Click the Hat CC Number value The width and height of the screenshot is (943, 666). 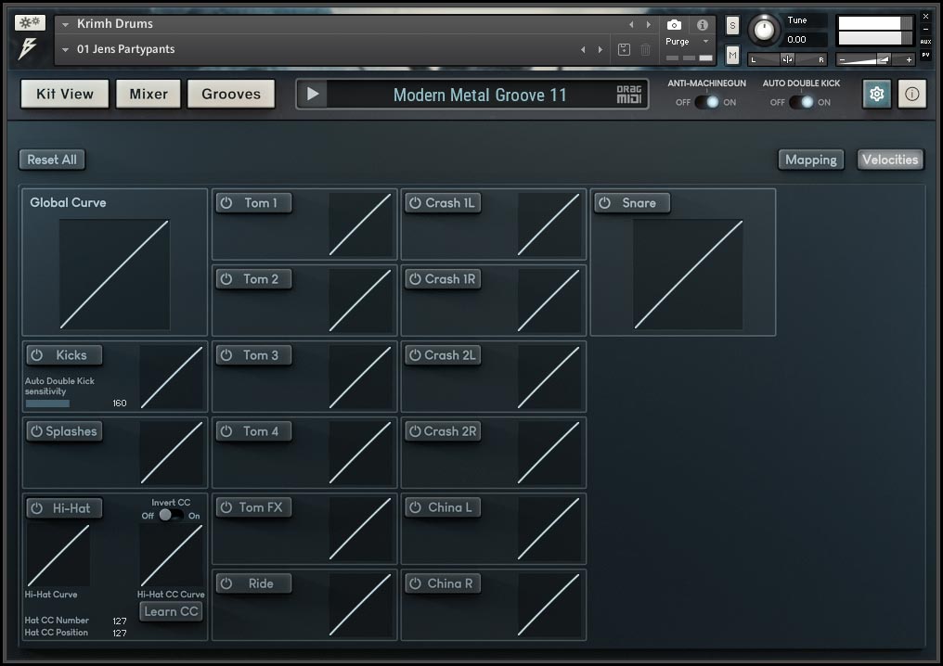click(120, 621)
